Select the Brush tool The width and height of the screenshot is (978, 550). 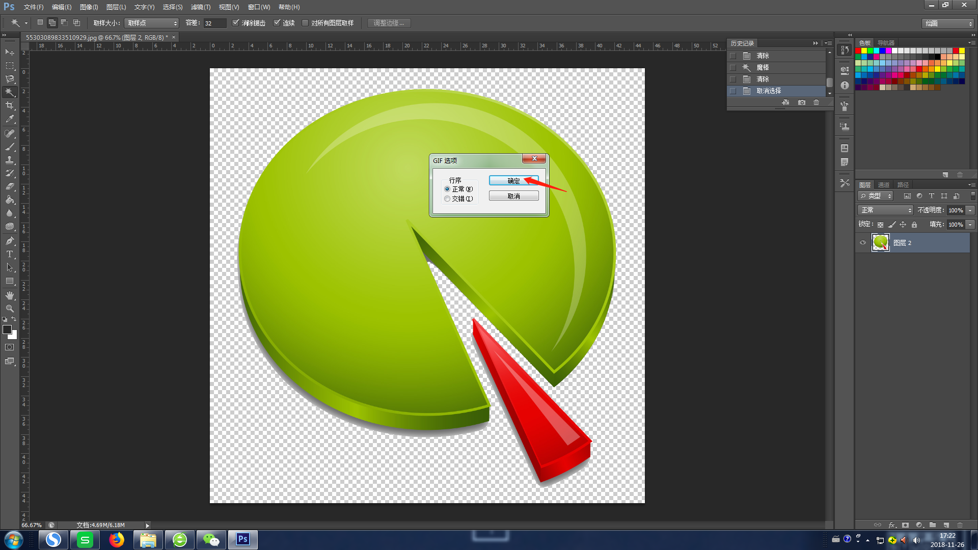tap(10, 147)
